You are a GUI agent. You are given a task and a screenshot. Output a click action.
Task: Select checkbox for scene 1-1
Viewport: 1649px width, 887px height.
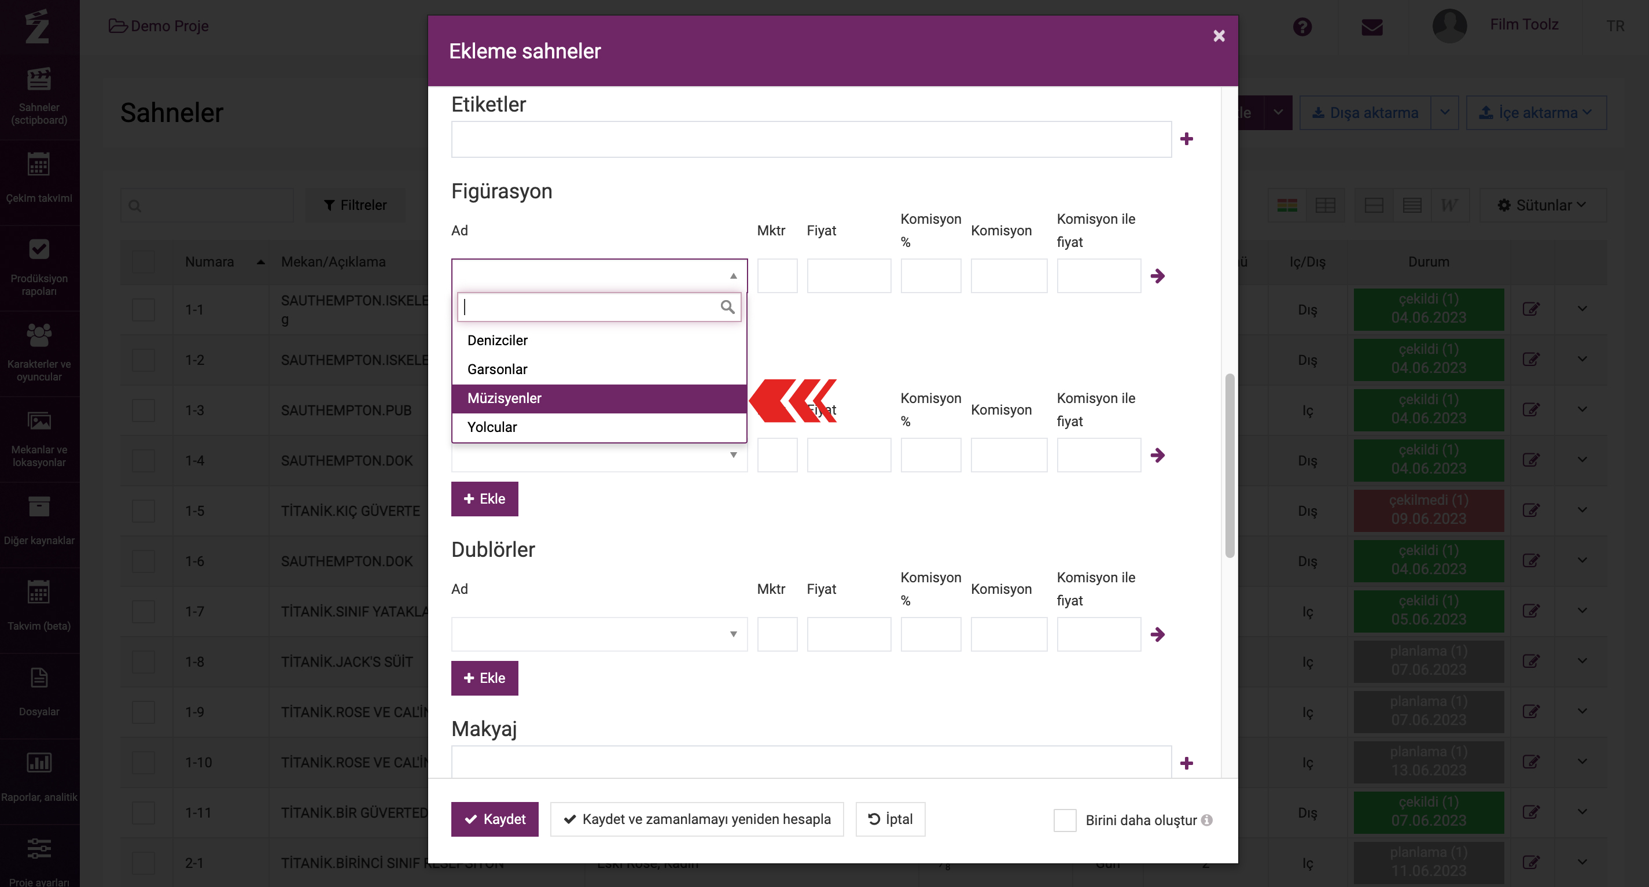[143, 309]
